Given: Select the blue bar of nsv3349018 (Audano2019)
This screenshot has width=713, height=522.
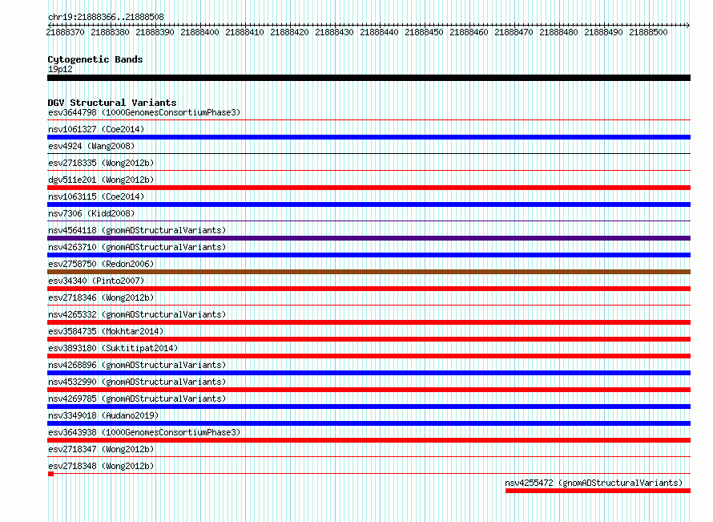Looking at the screenshot, I should point(369,423).
